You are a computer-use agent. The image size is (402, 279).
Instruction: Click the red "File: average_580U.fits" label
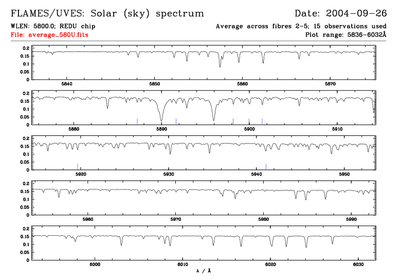point(49,34)
